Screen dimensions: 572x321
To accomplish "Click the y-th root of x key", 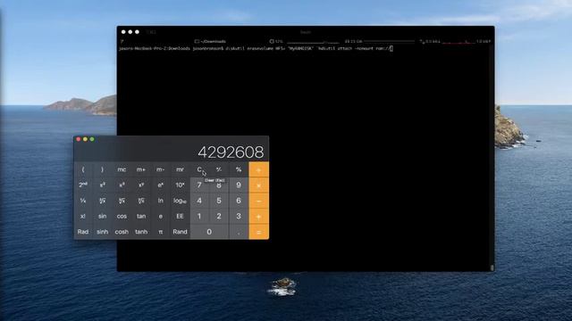I will [141, 201].
